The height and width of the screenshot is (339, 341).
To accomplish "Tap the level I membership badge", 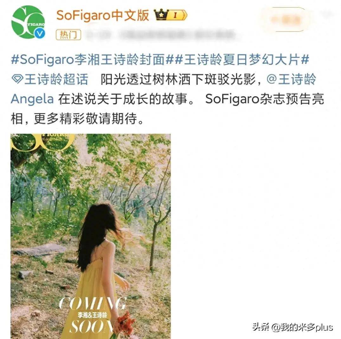I will coord(177,15).
